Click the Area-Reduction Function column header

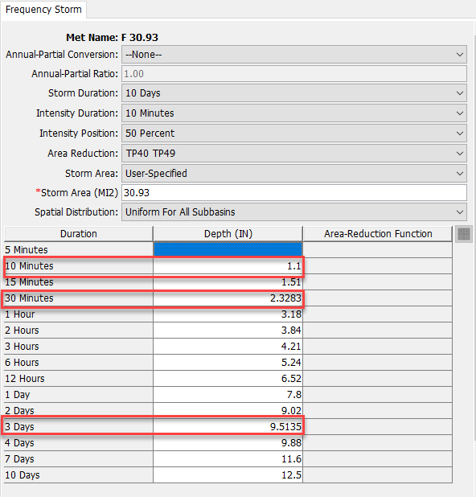click(x=378, y=234)
